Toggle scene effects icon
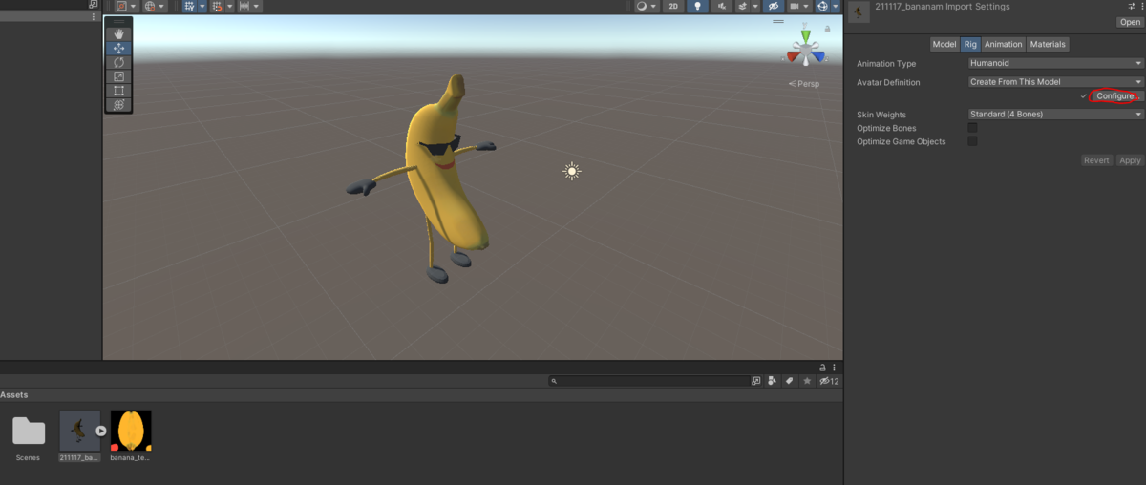The width and height of the screenshot is (1146, 485). [742, 6]
